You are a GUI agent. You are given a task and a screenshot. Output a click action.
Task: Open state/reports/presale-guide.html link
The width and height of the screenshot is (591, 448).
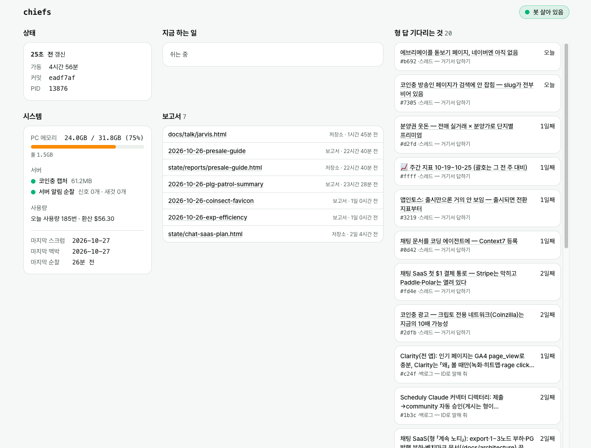(x=215, y=167)
